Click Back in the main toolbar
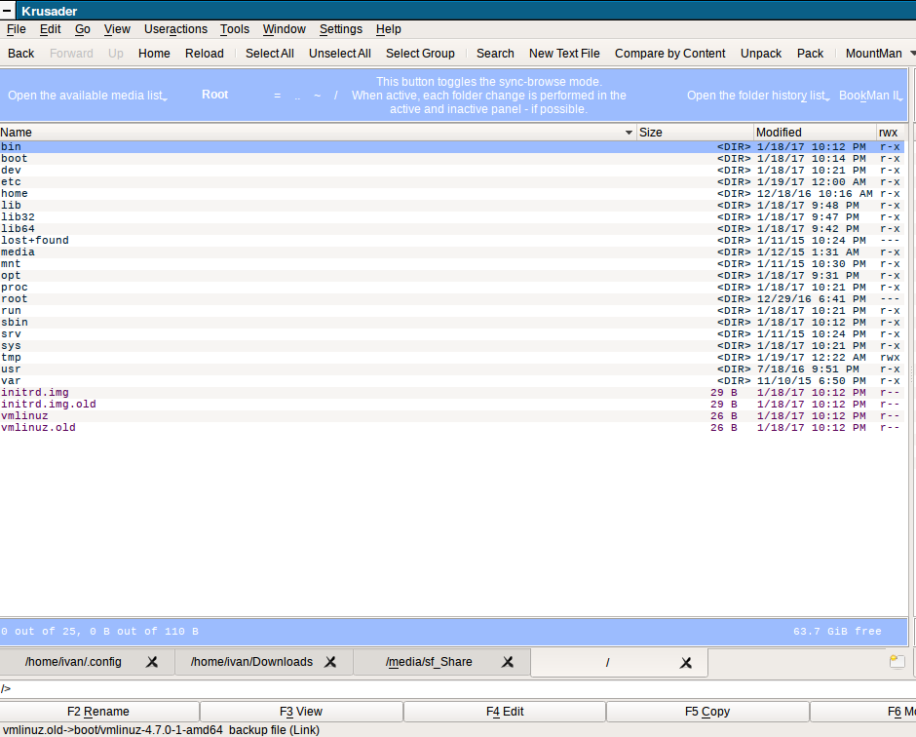 click(x=21, y=54)
